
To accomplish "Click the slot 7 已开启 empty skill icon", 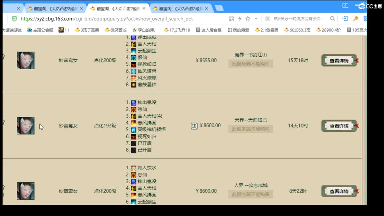I will 133,143.
